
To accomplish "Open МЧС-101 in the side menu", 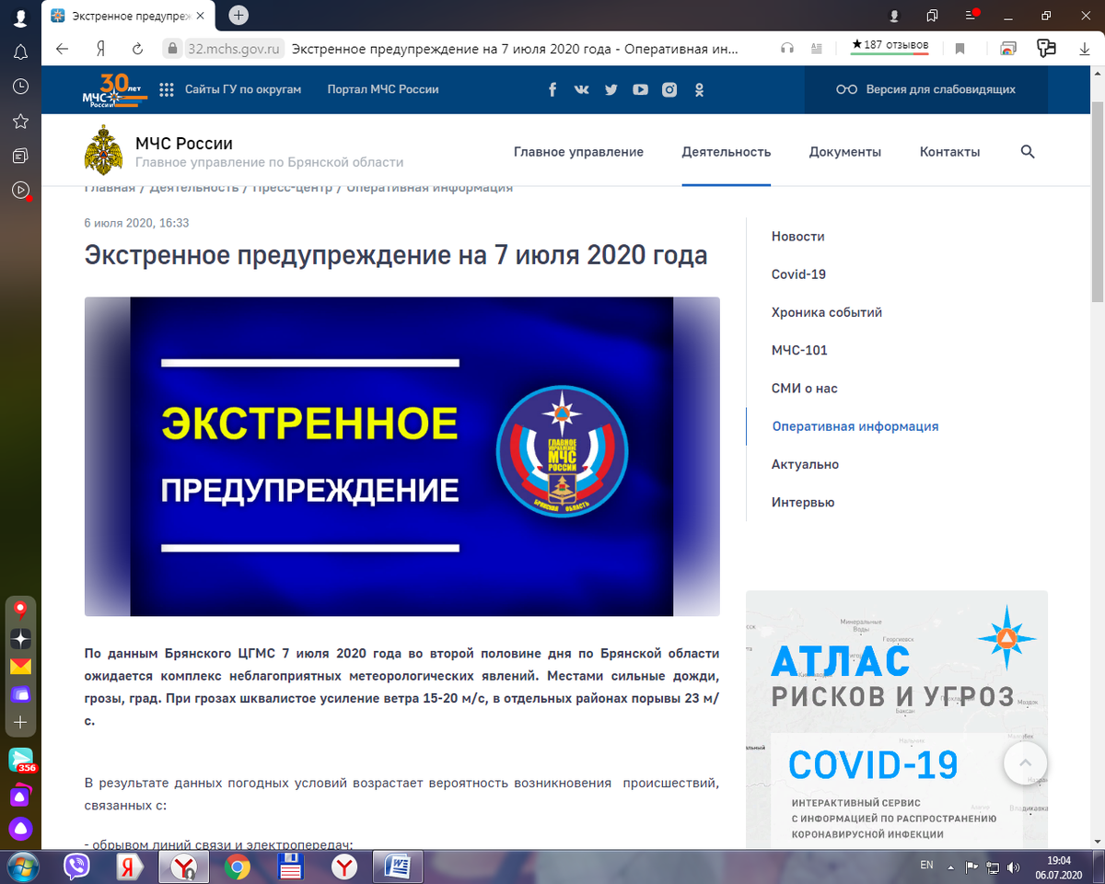I will 799,350.
